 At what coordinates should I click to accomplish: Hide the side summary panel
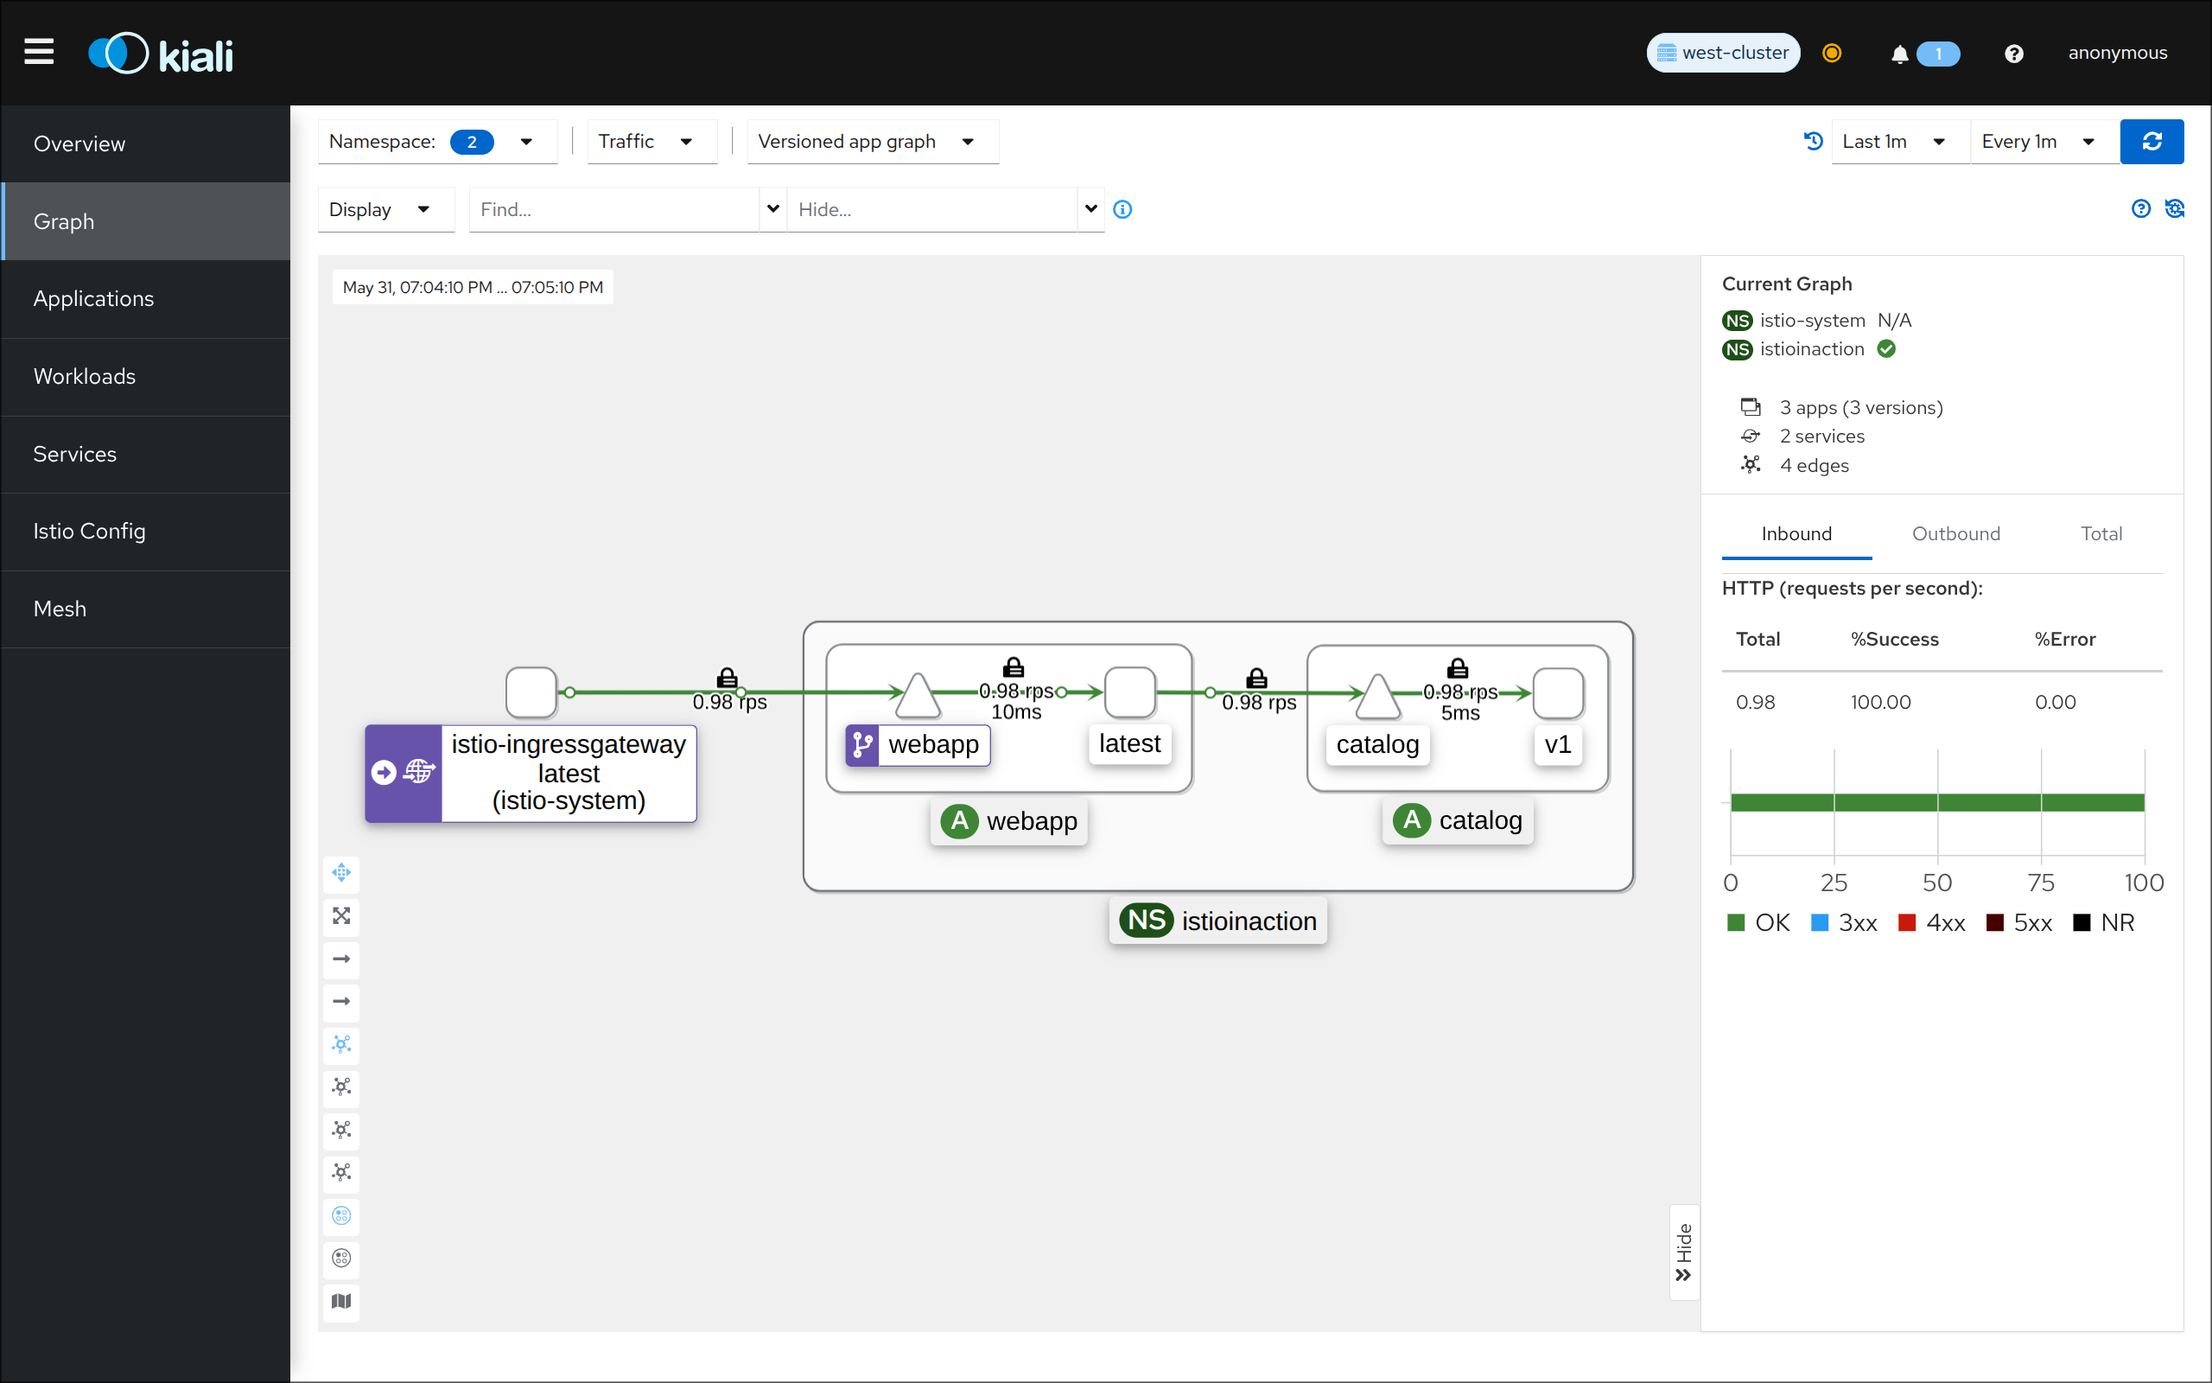tap(1684, 1252)
